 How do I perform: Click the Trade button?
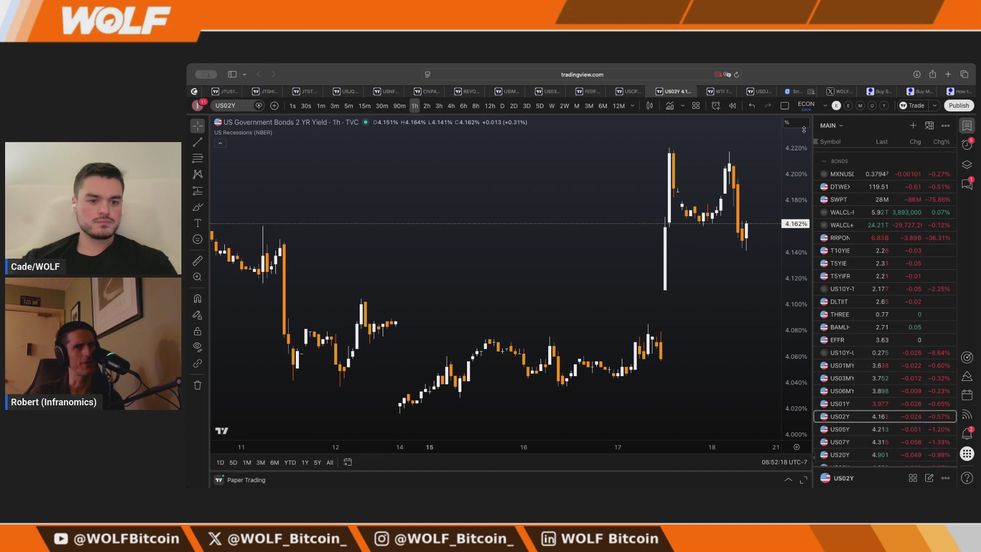click(913, 106)
